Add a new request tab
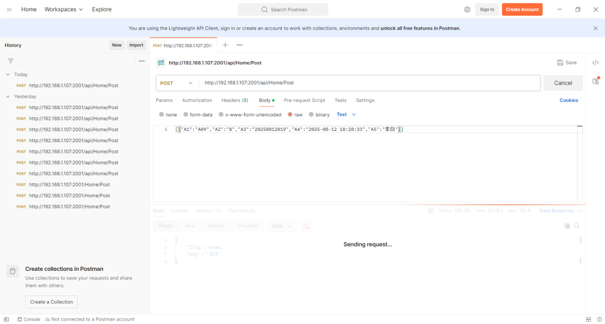 point(225,45)
